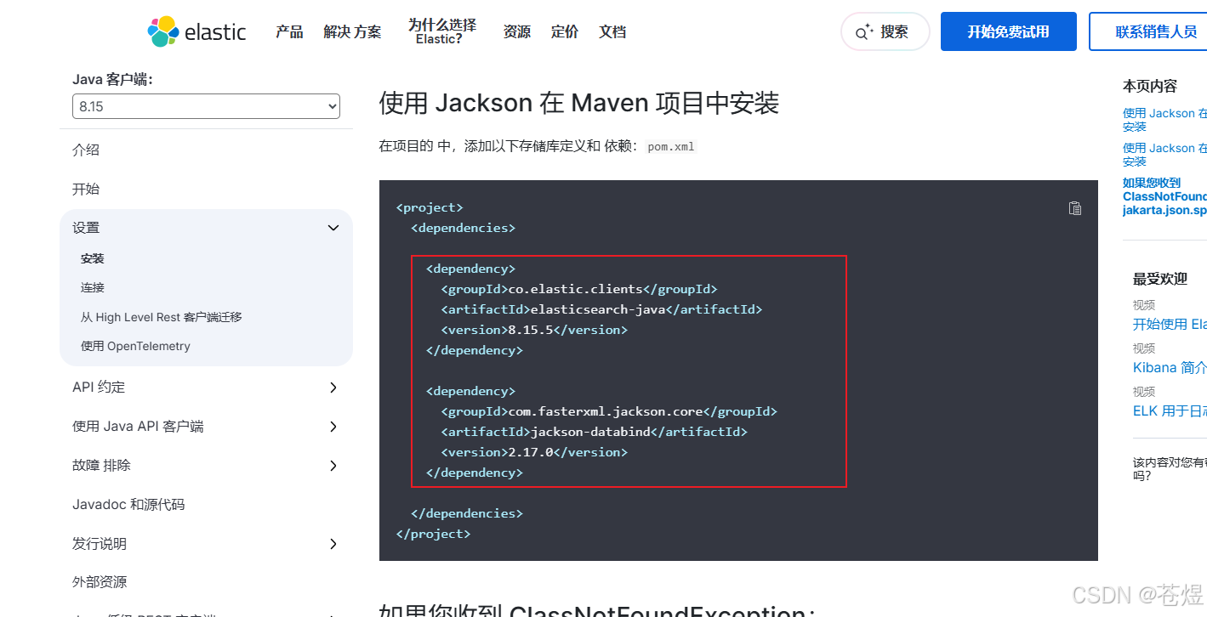Click the heading 使用 Jackson 在 Maven 项目中安装
1207x617 pixels.
[x=579, y=103]
